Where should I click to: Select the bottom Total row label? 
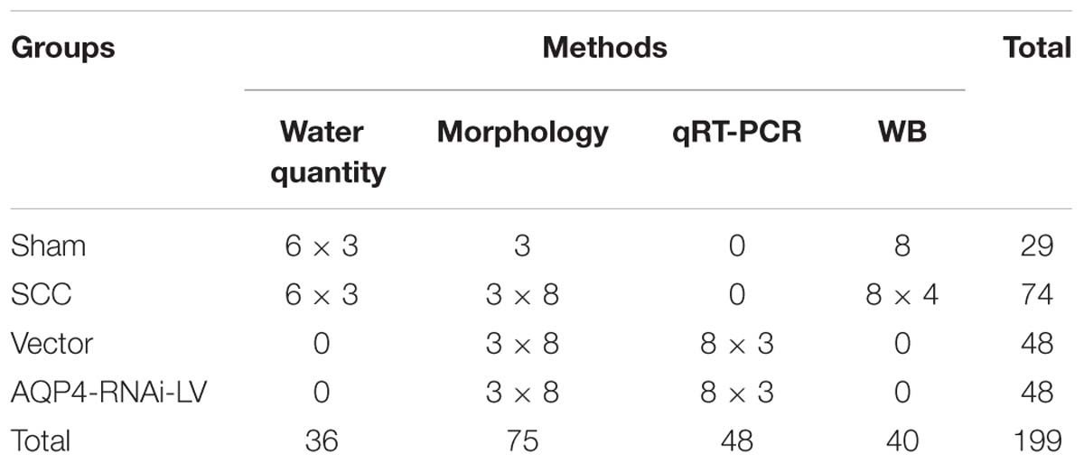coord(41,440)
